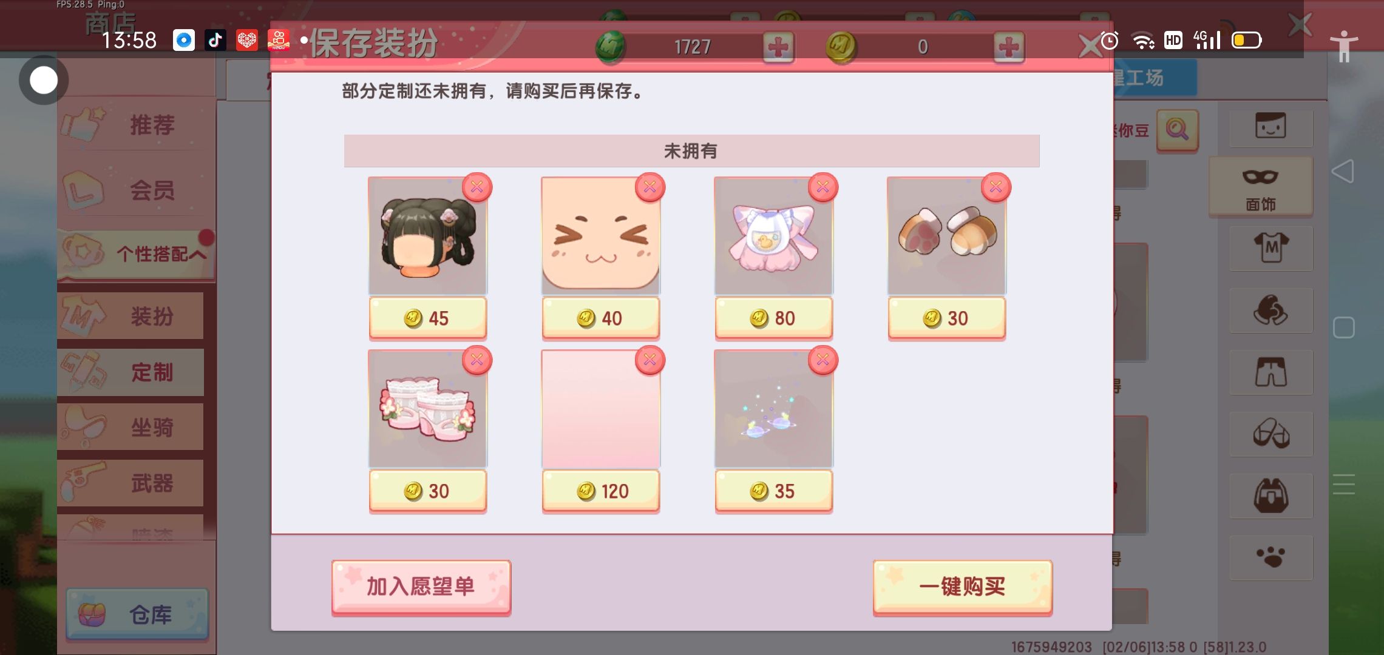Select the face accessory 面饰 category
1384x655 pixels.
click(1261, 187)
